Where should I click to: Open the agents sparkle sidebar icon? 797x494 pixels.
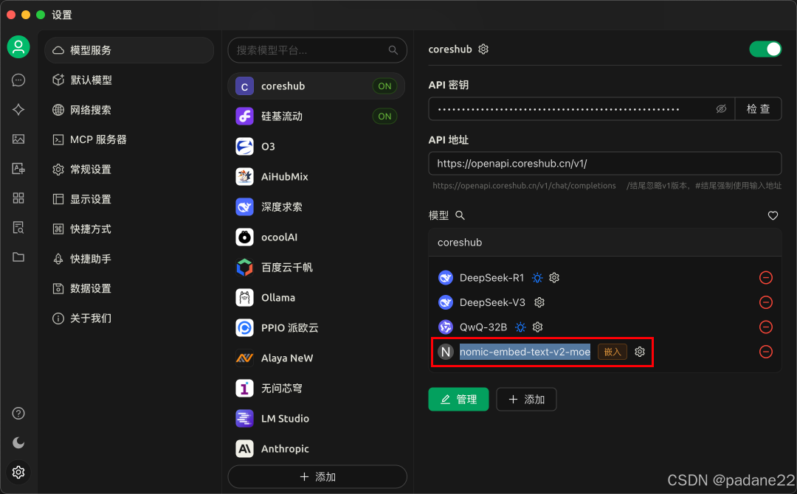18,109
